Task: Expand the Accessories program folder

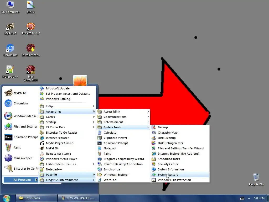Action: click(67, 112)
